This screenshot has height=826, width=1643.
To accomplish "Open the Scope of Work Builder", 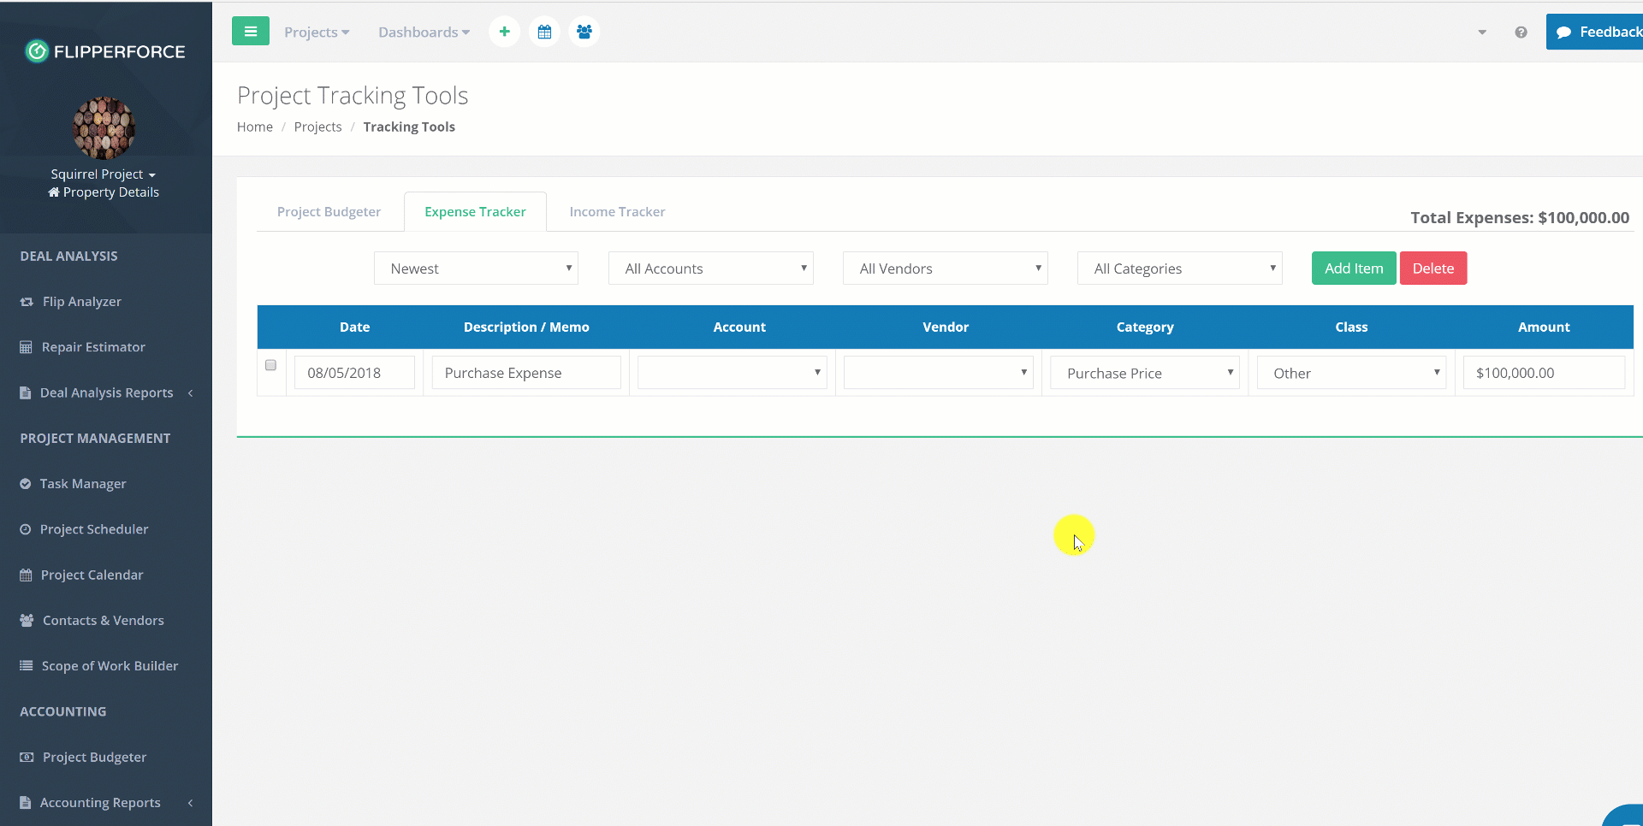I will pyautogui.click(x=109, y=665).
